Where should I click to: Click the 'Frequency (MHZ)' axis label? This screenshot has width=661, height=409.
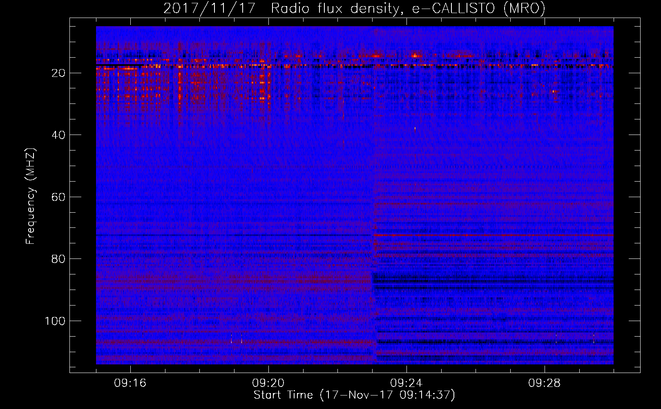pyautogui.click(x=31, y=196)
